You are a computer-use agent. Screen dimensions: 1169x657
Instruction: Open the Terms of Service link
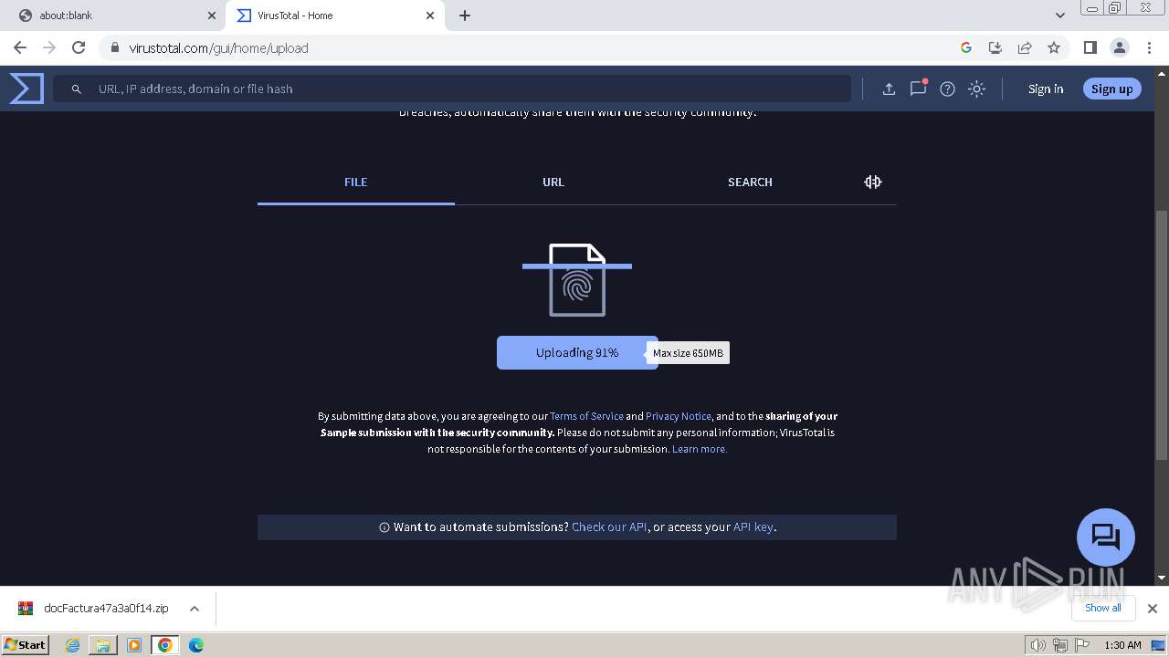[x=586, y=416]
